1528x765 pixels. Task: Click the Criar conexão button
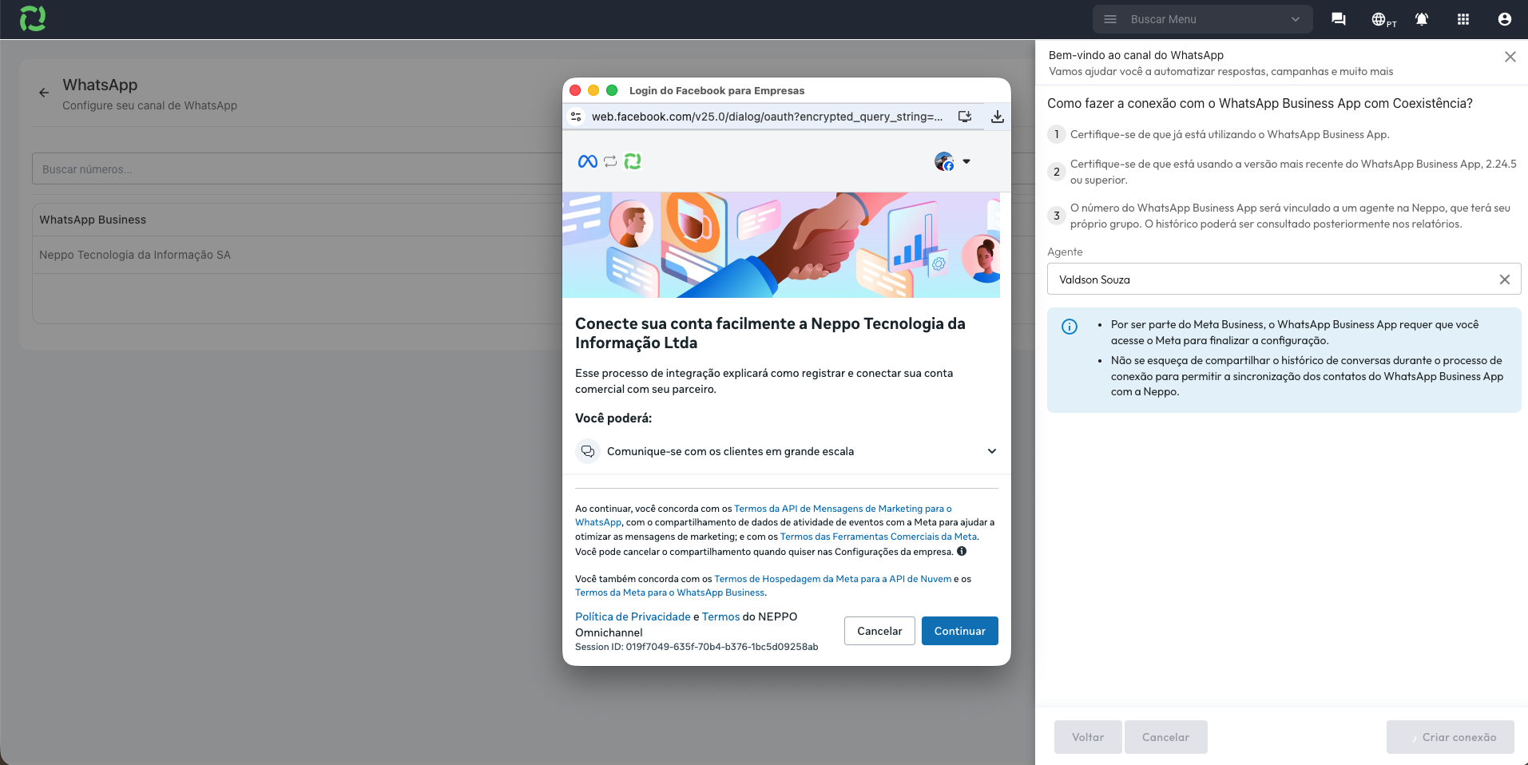tap(1451, 737)
